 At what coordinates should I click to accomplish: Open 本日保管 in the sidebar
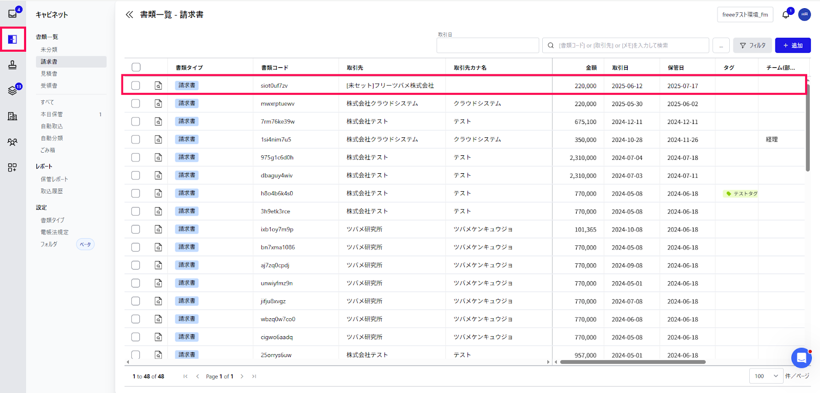[52, 114]
